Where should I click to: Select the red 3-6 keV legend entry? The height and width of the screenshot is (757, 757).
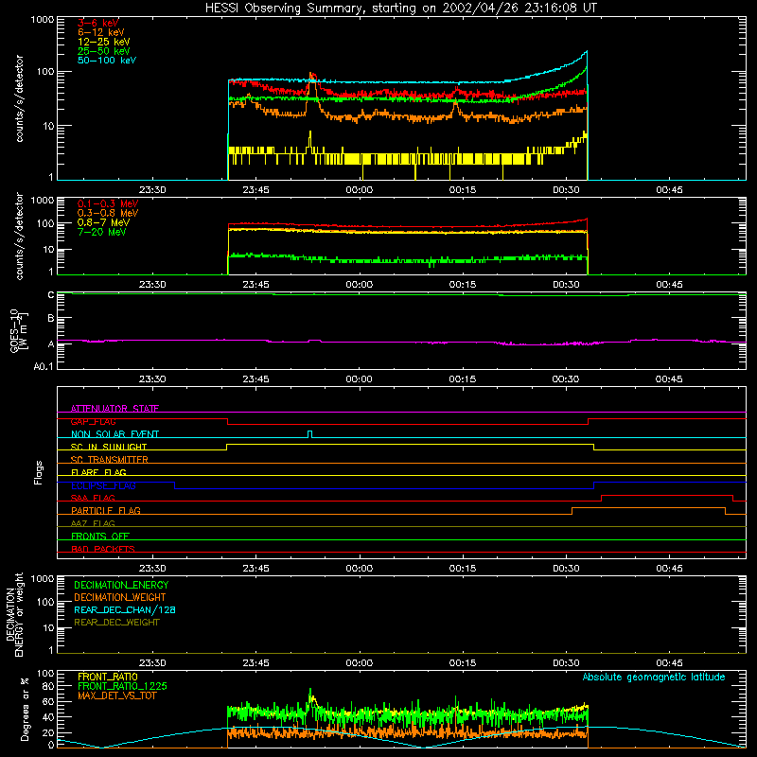98,23
